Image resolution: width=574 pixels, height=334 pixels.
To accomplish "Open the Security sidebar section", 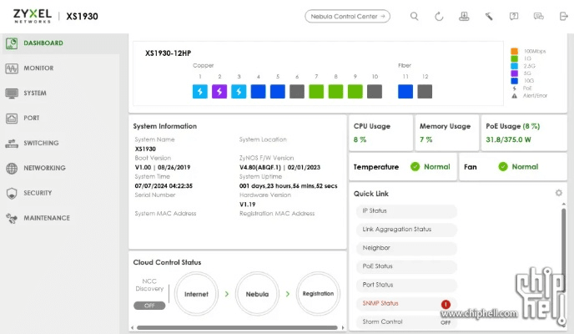I will (38, 193).
